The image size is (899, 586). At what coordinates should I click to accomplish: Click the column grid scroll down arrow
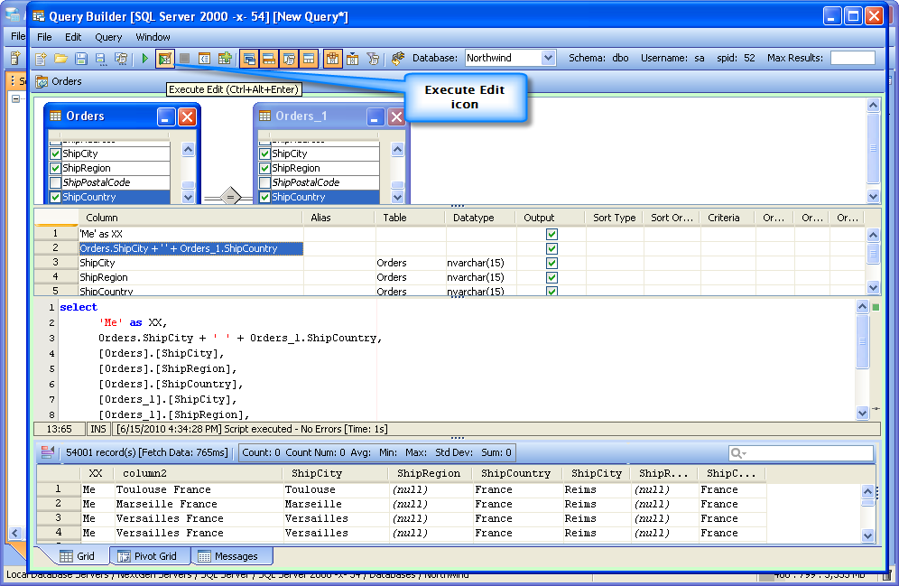(873, 288)
